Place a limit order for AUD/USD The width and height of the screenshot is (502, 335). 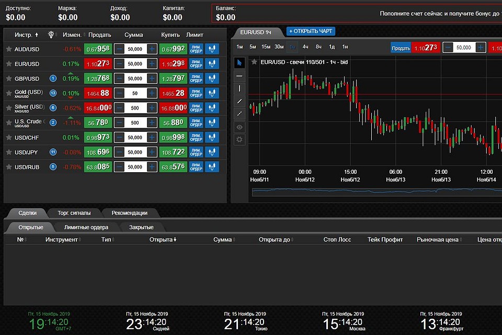tap(196, 49)
